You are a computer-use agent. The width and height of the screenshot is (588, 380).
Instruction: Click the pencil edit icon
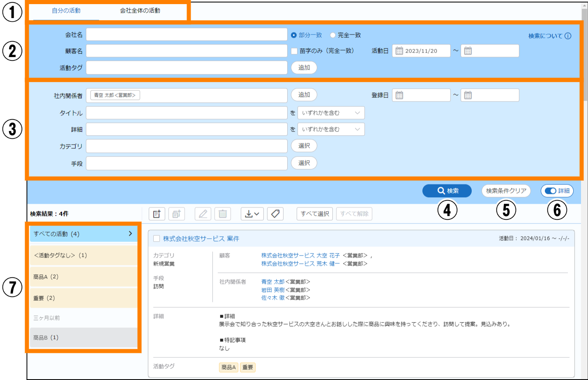point(203,214)
